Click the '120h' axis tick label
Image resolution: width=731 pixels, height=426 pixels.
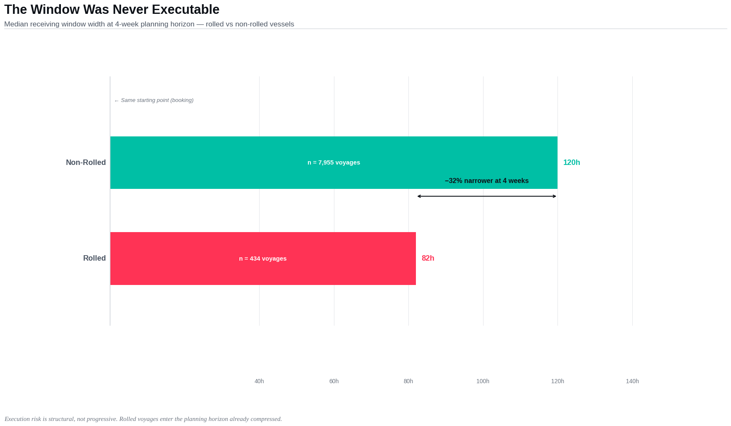point(557,381)
